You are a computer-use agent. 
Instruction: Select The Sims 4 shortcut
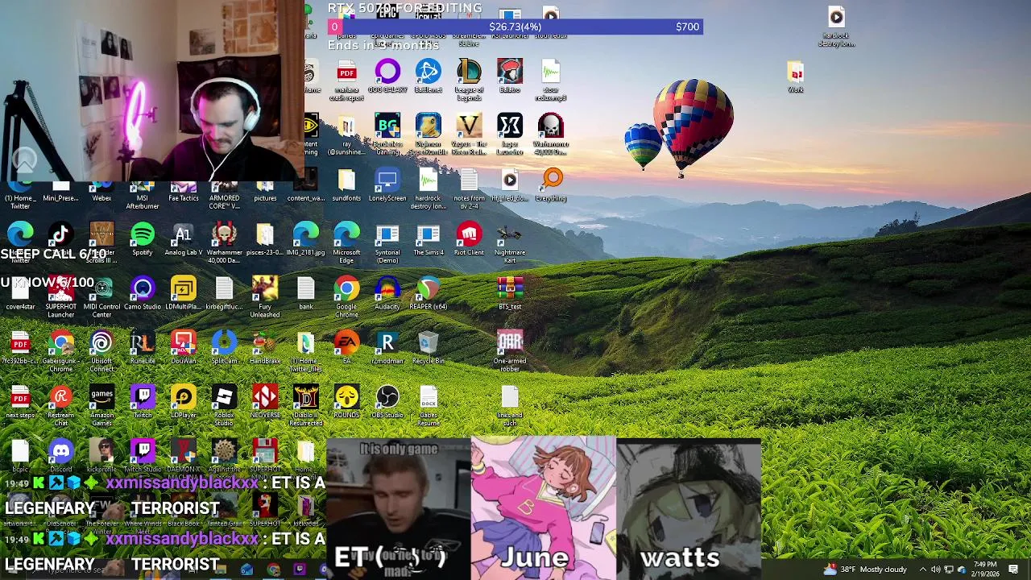click(429, 240)
